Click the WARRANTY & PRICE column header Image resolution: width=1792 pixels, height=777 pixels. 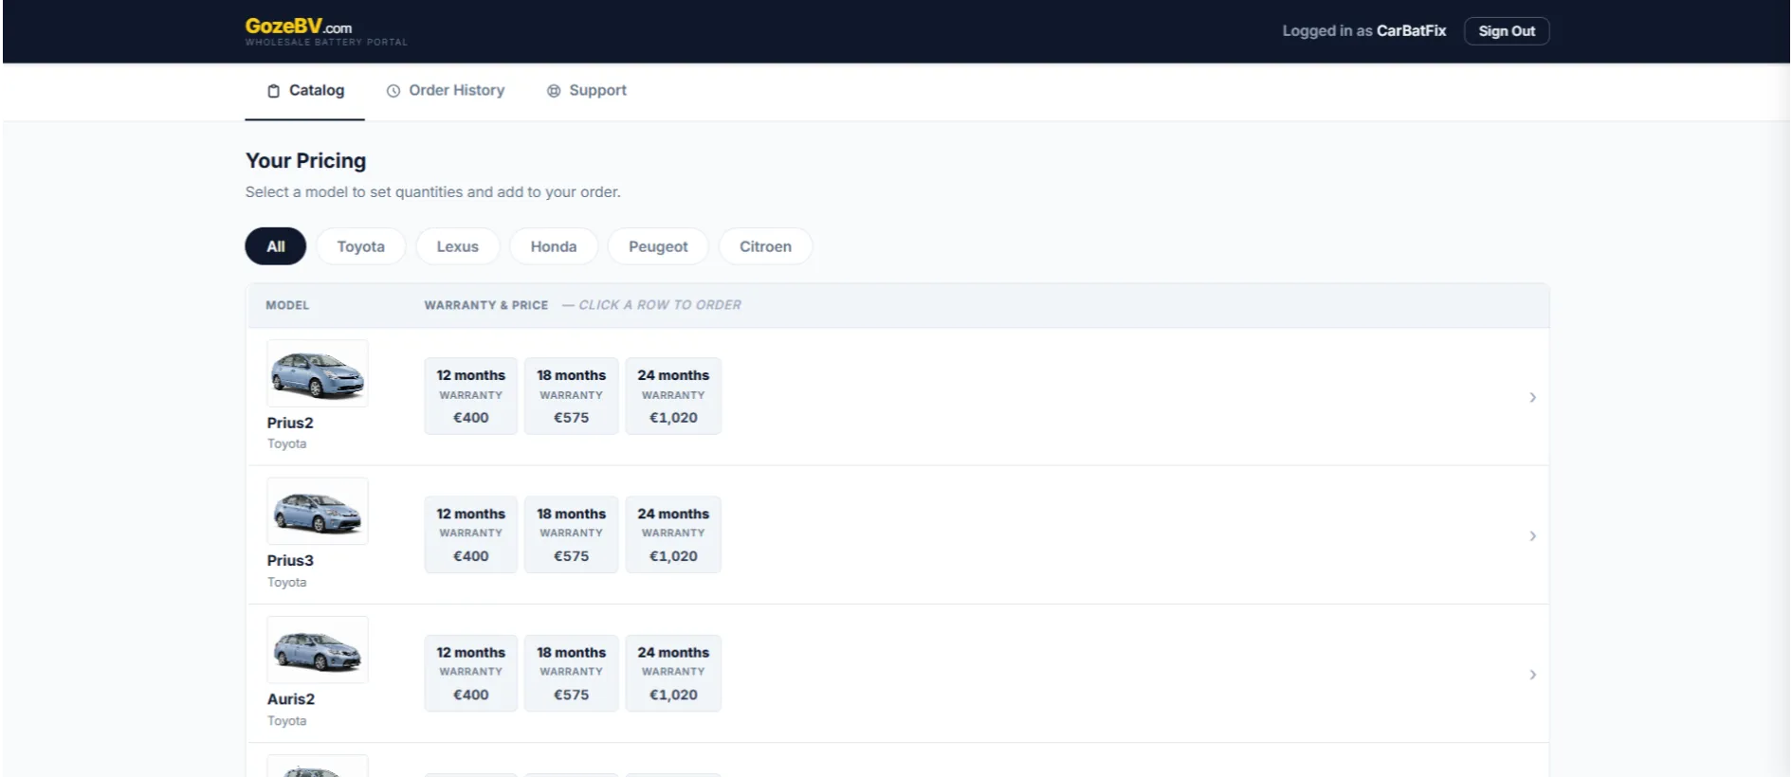[486, 305]
